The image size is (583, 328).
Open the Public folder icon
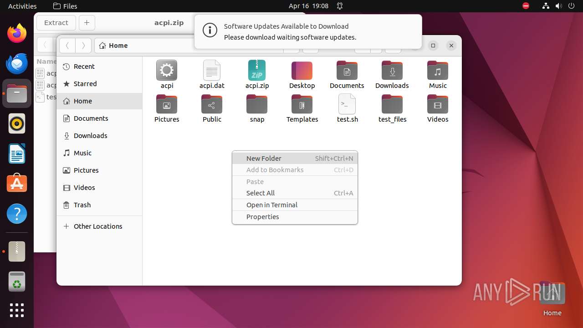pyautogui.click(x=212, y=104)
